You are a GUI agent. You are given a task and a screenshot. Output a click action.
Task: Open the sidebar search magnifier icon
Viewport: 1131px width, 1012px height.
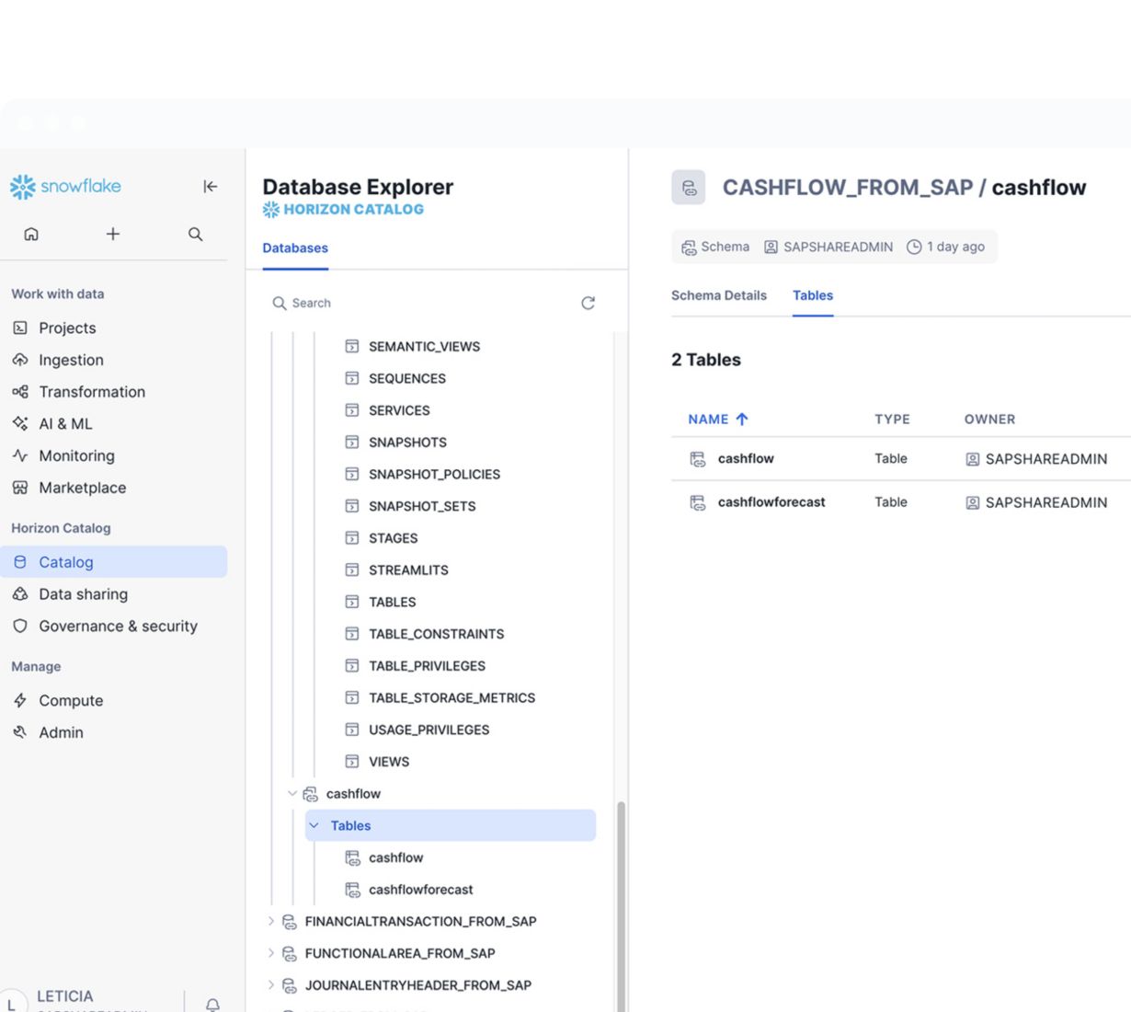coord(195,235)
